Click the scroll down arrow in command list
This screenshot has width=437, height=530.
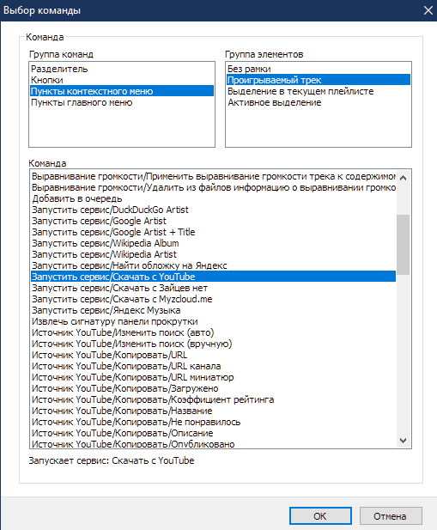point(403,441)
